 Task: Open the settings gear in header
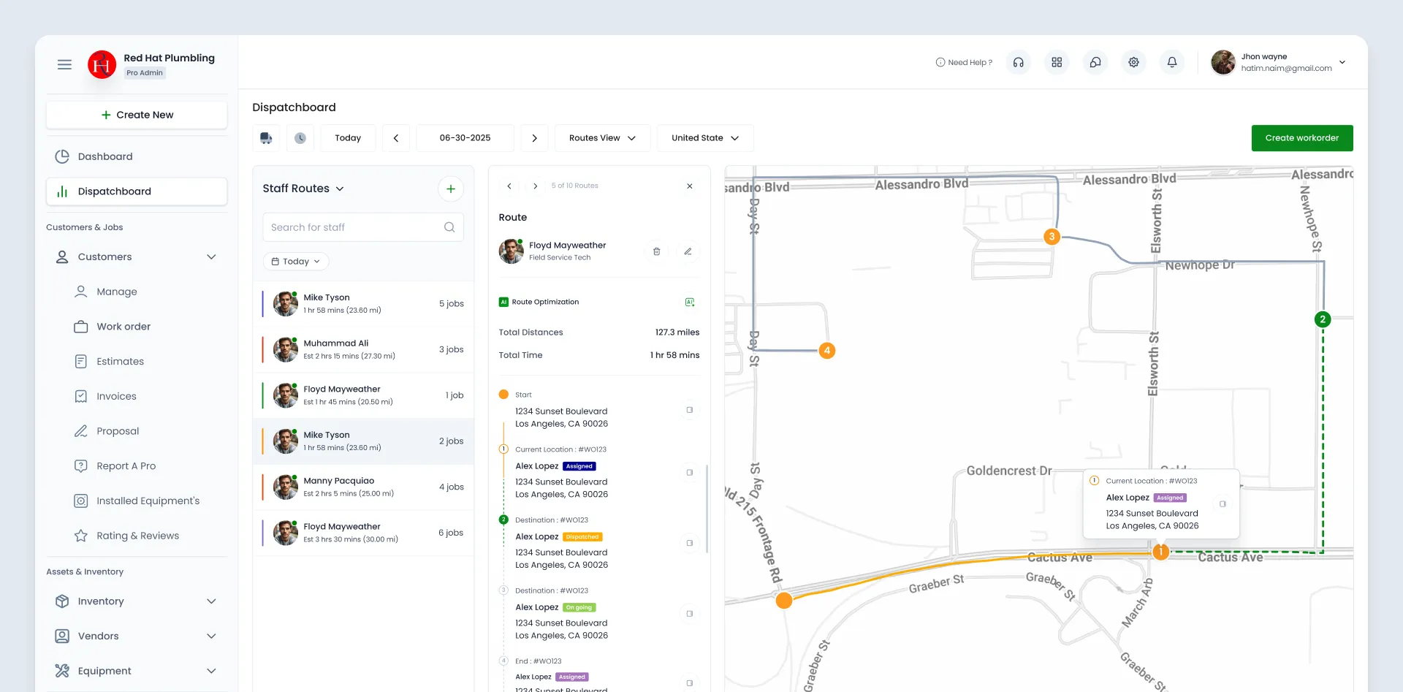click(x=1133, y=63)
